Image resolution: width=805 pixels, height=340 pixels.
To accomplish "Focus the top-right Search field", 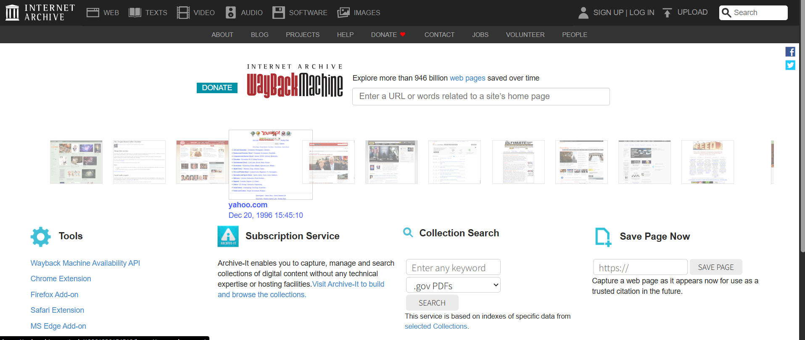I will tap(753, 13).
